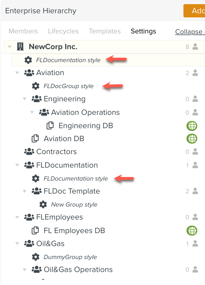The image size is (205, 285).
Task: Click the green globe icon for Engineering DB
Action: point(192,126)
